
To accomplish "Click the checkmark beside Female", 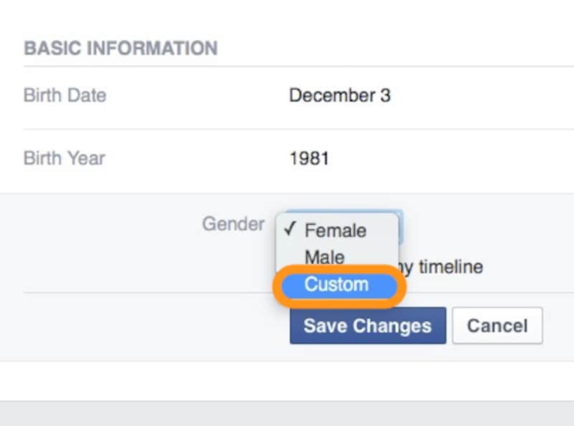I will coord(290,230).
